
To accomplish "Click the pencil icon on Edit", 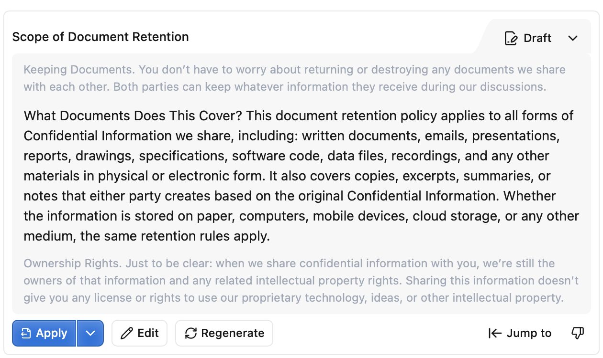I will point(127,333).
